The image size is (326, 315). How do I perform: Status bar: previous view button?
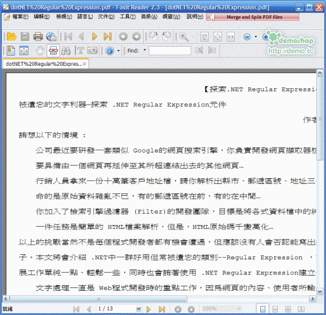coord(178,309)
